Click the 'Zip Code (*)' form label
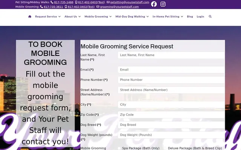The image size is (241, 150). pyautogui.click(x=90, y=115)
